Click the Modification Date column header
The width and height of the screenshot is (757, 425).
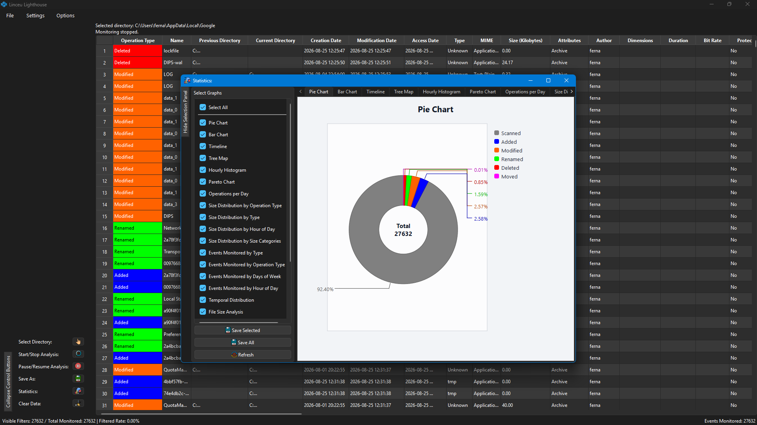tap(376, 40)
